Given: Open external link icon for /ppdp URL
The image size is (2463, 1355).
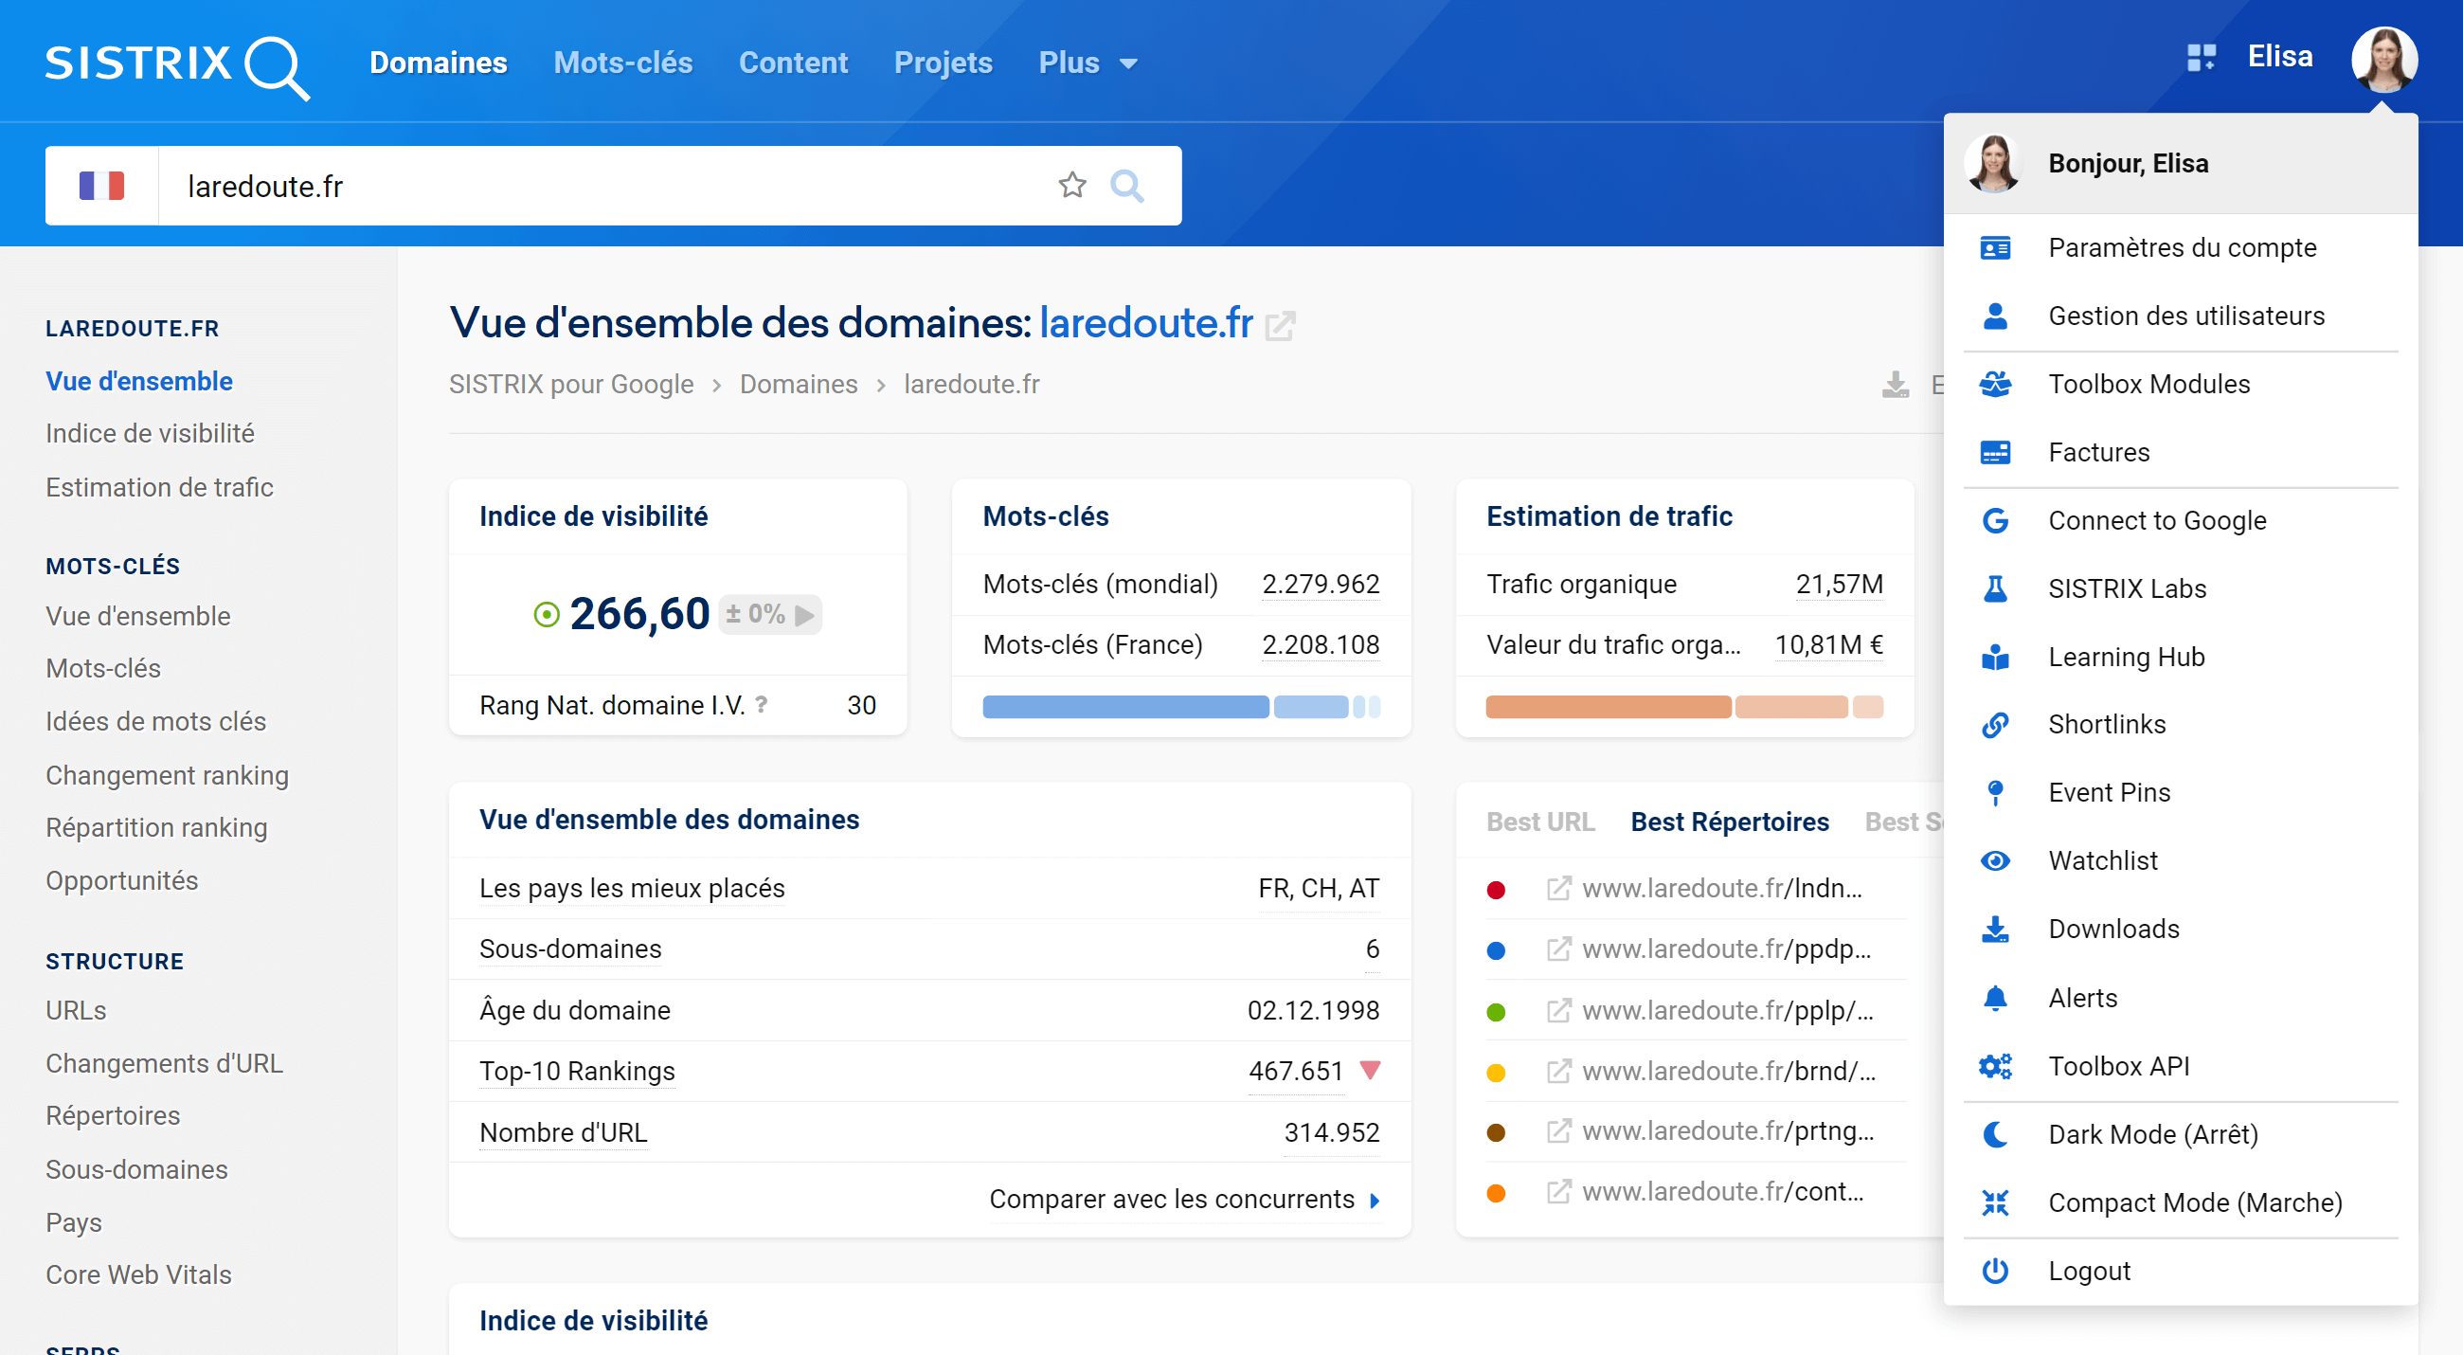Looking at the screenshot, I should 1558,948.
